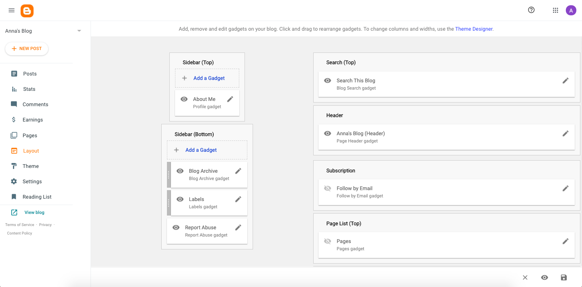Open the Google apps grid
This screenshot has width=582, height=287.
coord(555,10)
